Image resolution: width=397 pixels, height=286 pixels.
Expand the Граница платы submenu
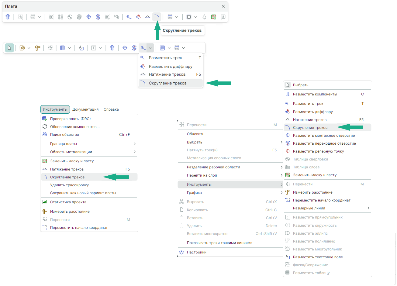coord(135,144)
